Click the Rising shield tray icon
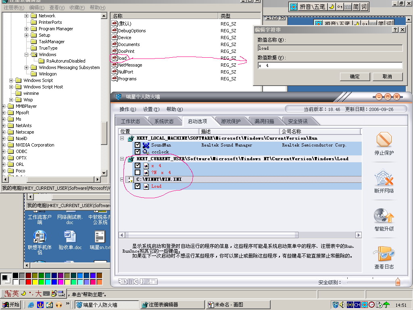The width and height of the screenshot is (413, 310). click(x=335, y=305)
